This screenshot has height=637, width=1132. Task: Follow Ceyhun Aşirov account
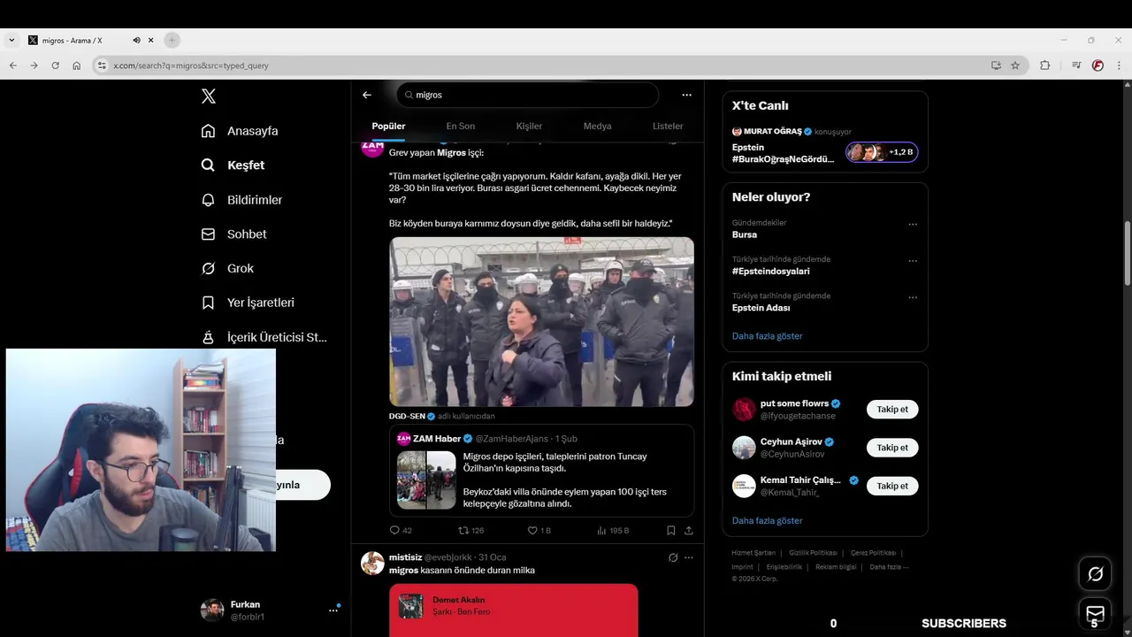(x=891, y=448)
